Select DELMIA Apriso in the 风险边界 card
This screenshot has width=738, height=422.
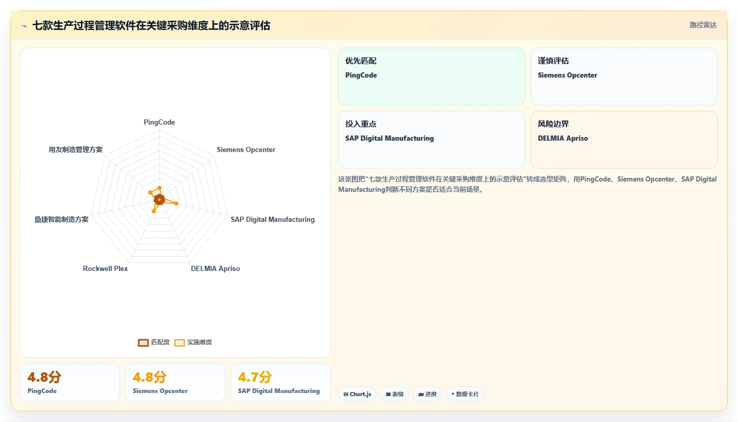point(563,139)
